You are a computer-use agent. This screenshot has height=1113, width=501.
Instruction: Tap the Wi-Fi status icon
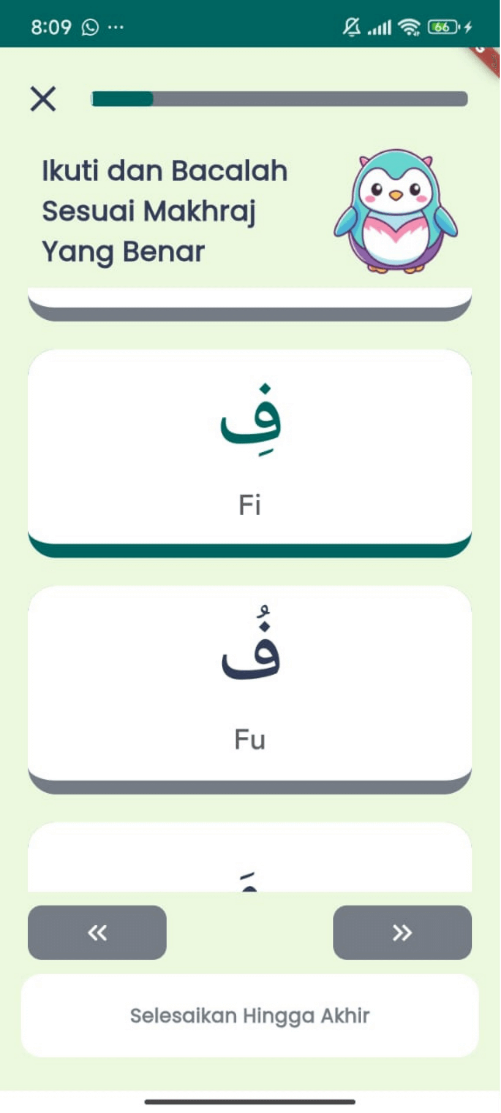click(409, 28)
